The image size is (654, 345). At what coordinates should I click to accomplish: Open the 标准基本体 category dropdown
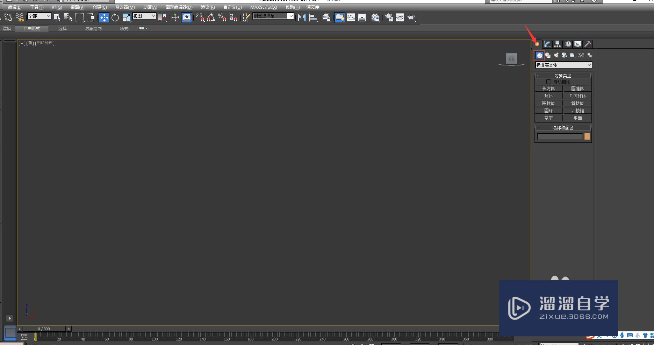563,65
